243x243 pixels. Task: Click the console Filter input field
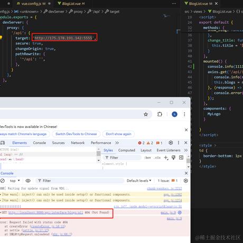point(80,181)
